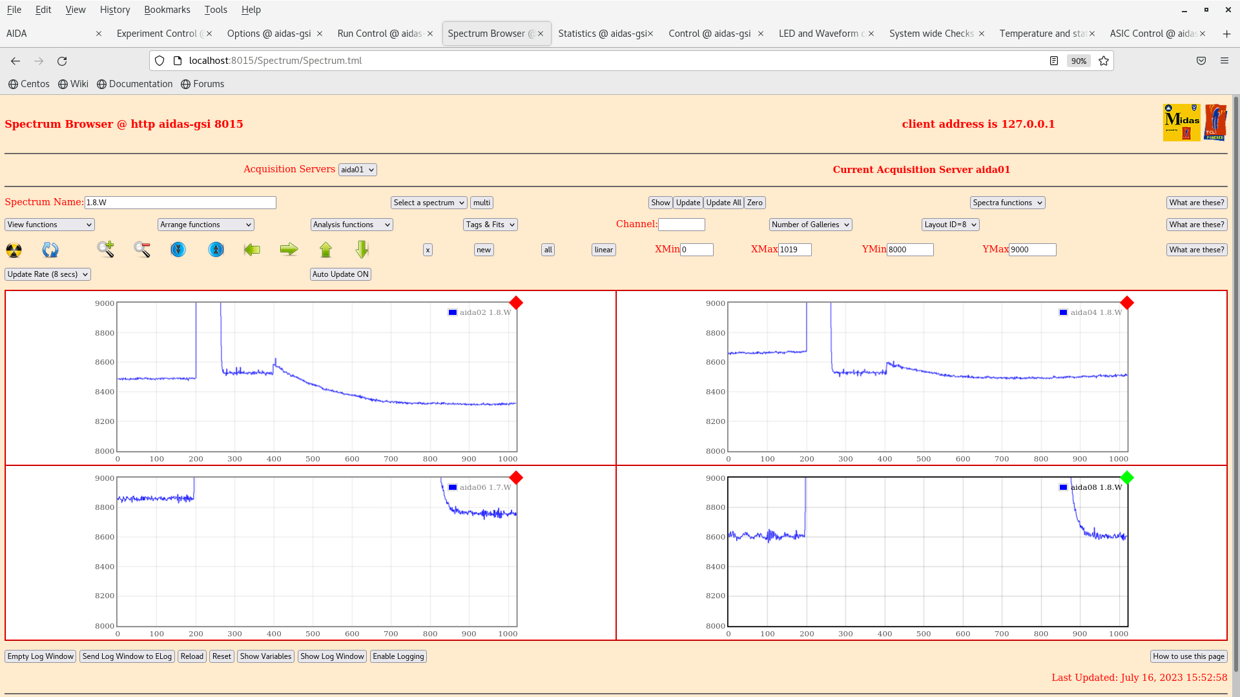Click the Show Log Window button

pos(332,656)
